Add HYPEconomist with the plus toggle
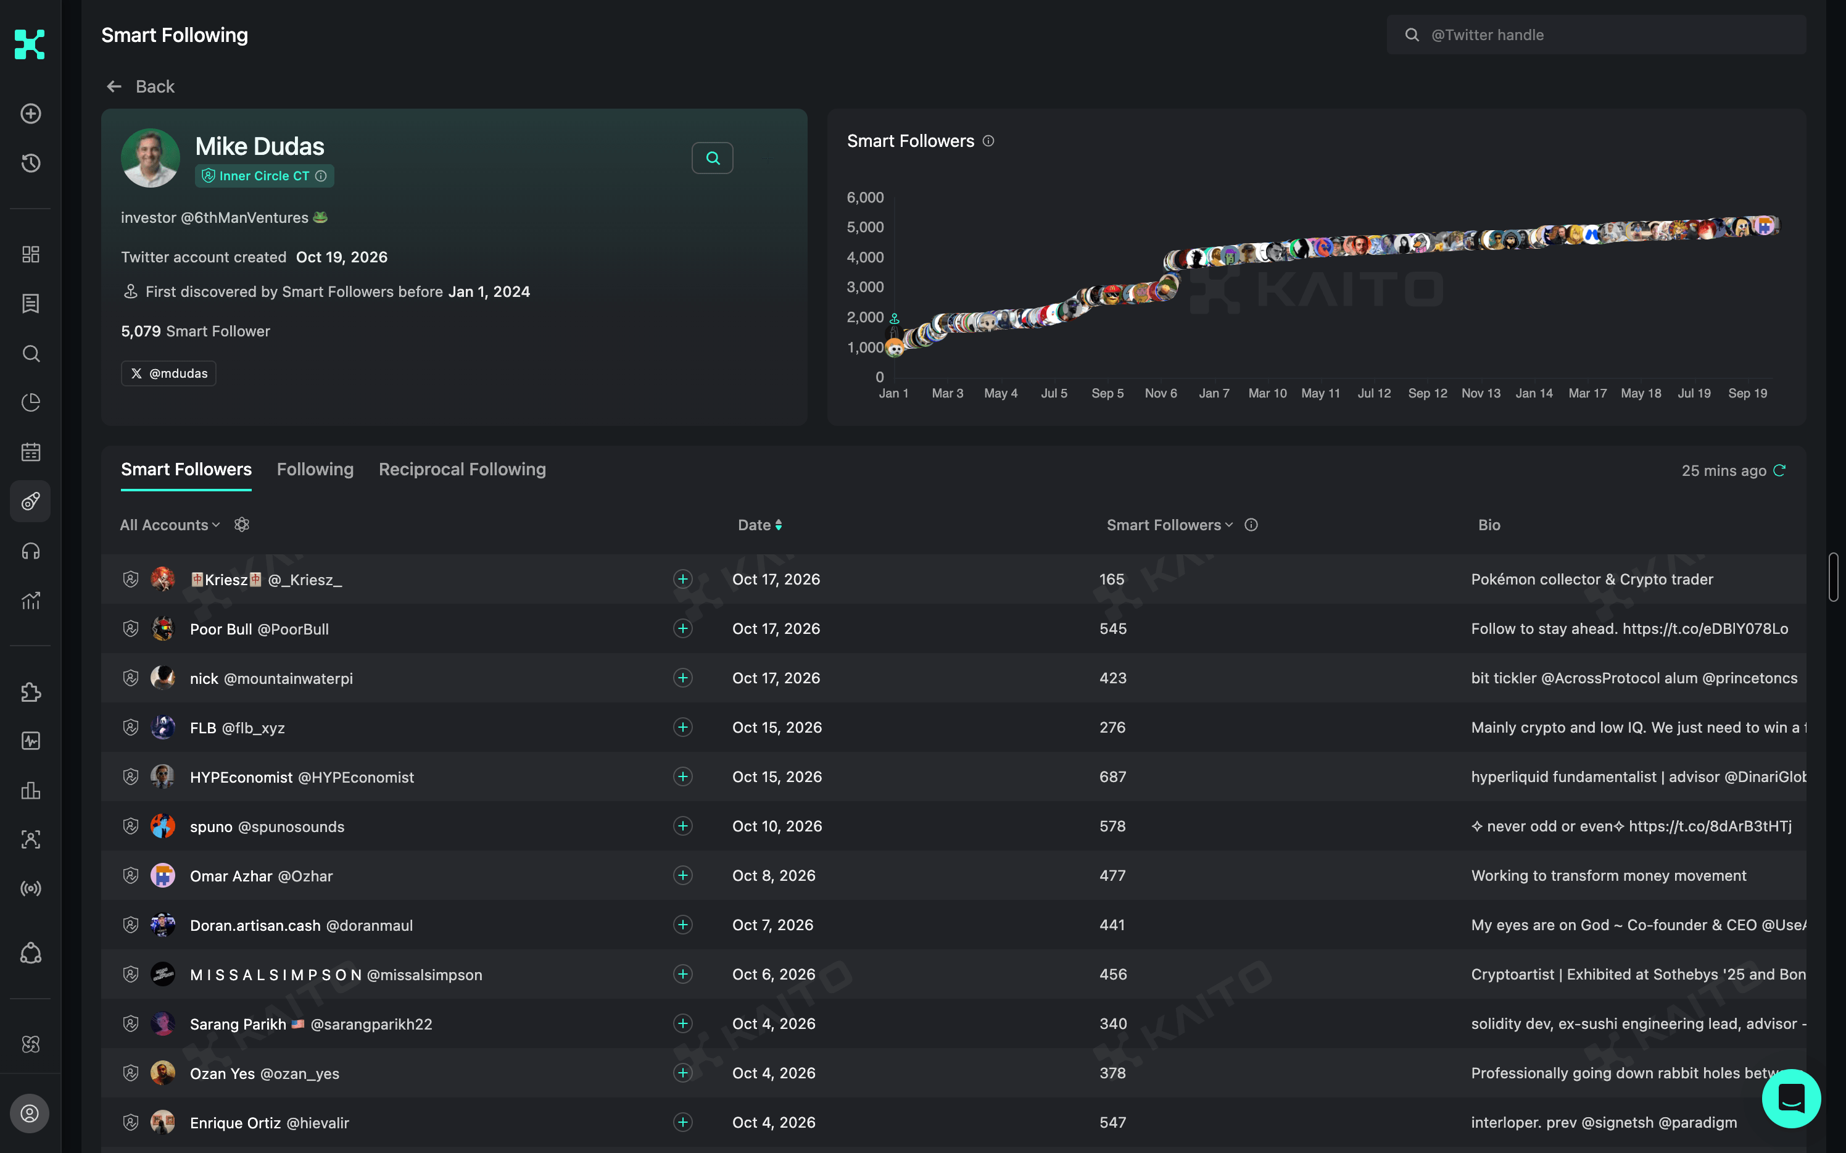 tap(683, 776)
